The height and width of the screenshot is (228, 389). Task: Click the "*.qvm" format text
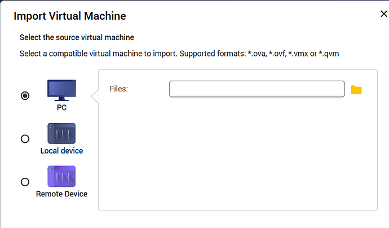pos(331,53)
